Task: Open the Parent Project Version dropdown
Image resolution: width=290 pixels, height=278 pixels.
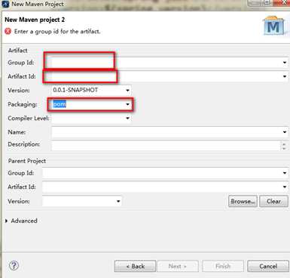Action: [118, 201]
